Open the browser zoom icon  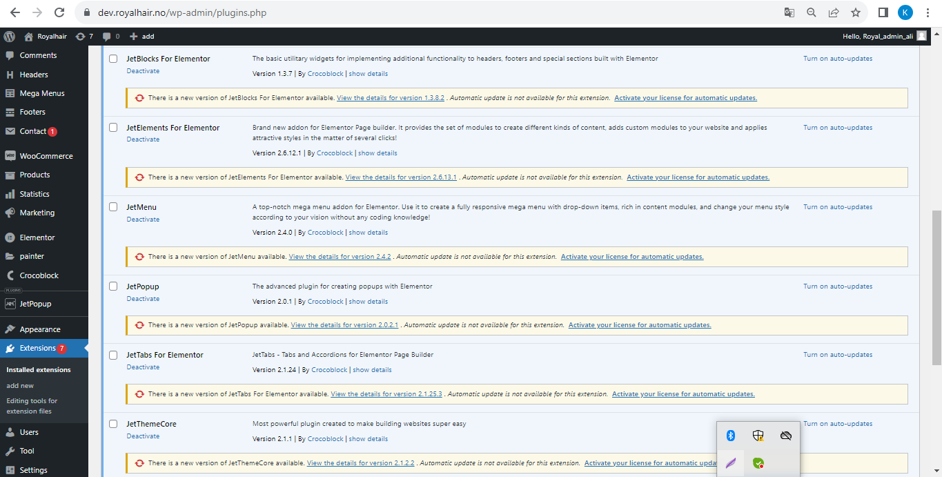pos(812,12)
